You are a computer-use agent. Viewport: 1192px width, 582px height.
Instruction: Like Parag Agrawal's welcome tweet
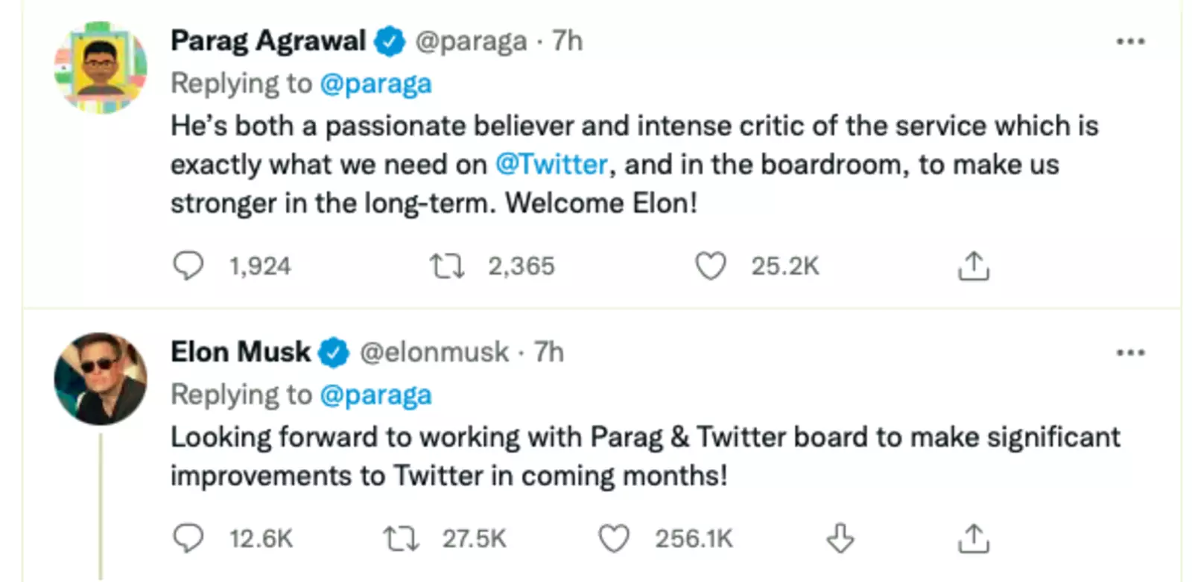710,266
